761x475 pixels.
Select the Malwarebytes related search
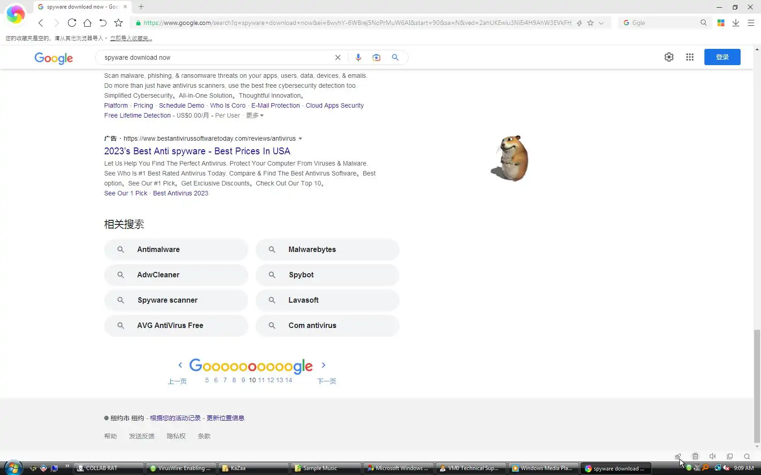point(328,250)
